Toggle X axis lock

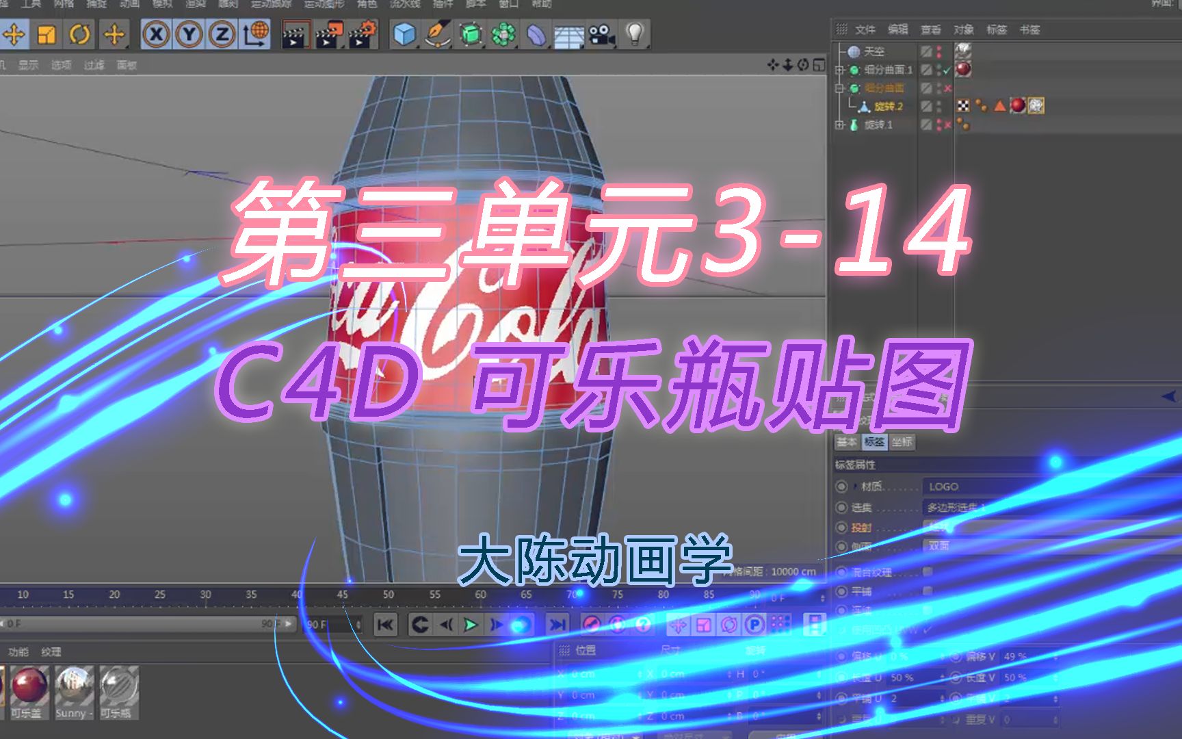[157, 34]
